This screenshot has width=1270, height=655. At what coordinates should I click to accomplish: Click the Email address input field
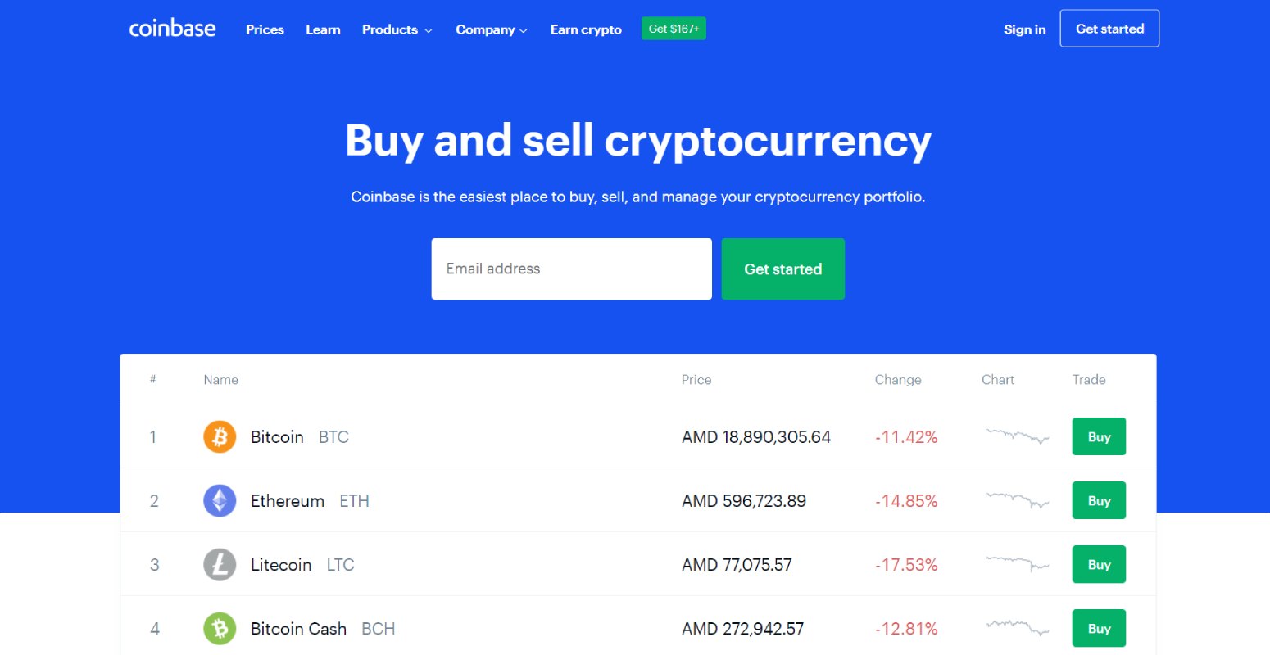pos(571,269)
